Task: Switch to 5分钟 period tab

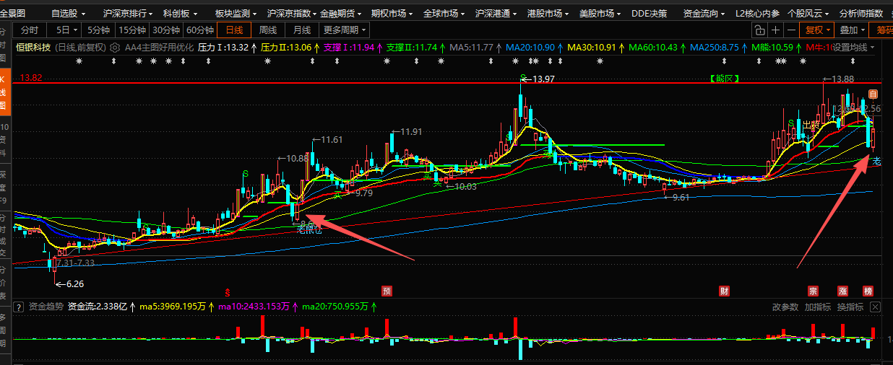Action: coord(98,30)
